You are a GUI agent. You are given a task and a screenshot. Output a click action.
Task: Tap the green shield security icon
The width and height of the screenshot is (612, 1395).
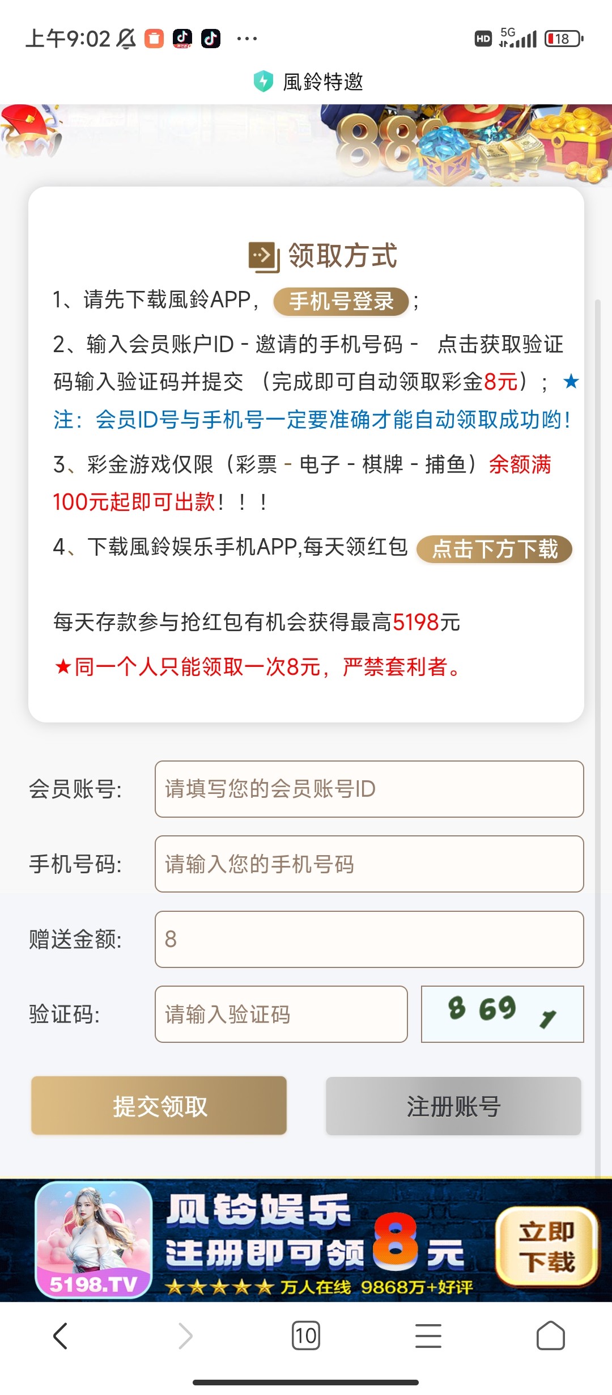click(x=263, y=82)
